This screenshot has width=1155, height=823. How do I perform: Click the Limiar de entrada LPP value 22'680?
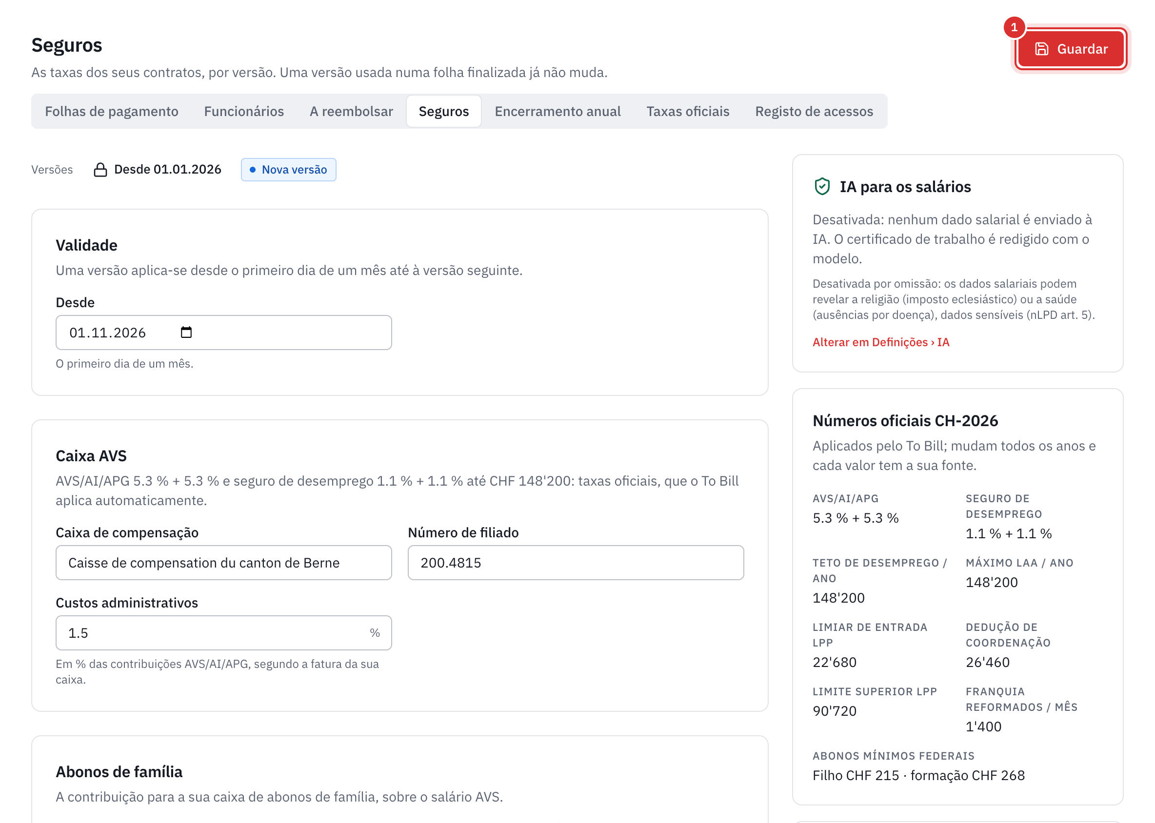[x=835, y=662]
